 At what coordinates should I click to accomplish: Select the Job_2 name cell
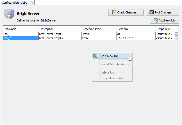[x=21, y=38]
